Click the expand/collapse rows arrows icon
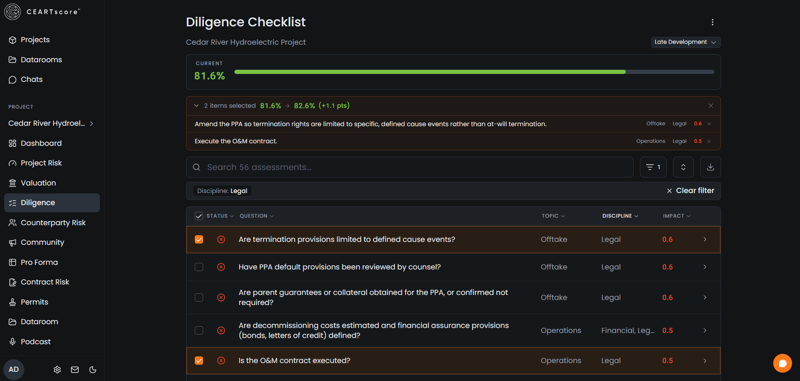Screen dimensions: 800x381 point(683,167)
